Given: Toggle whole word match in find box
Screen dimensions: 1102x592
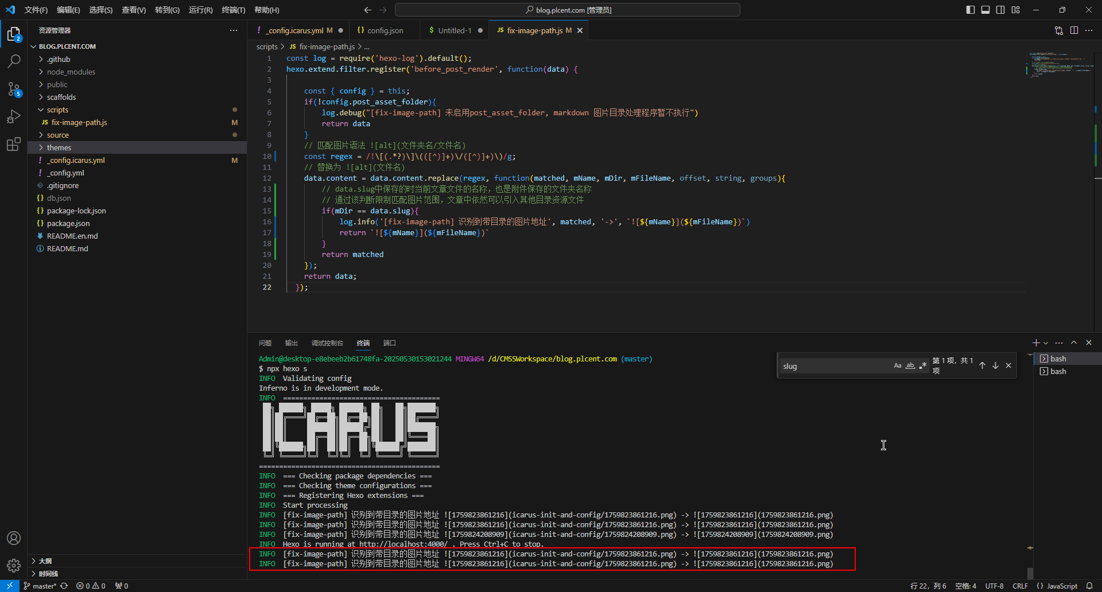Looking at the screenshot, I should pyautogui.click(x=910, y=366).
